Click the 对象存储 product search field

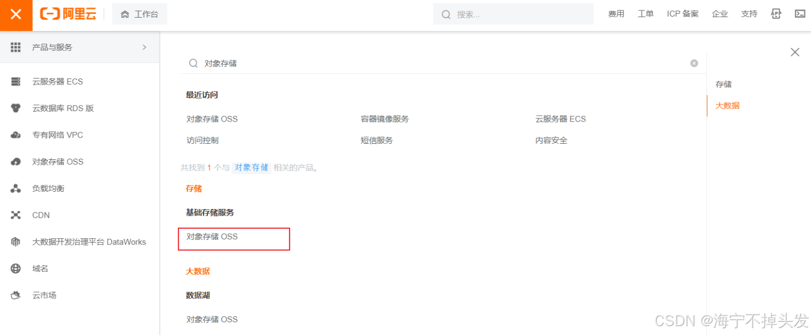click(x=442, y=64)
